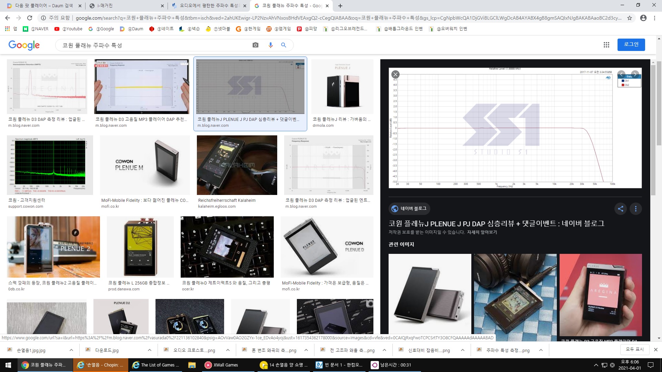Open PLENUE 2 review thumbnail
The height and width of the screenshot is (372, 662).
(53, 247)
